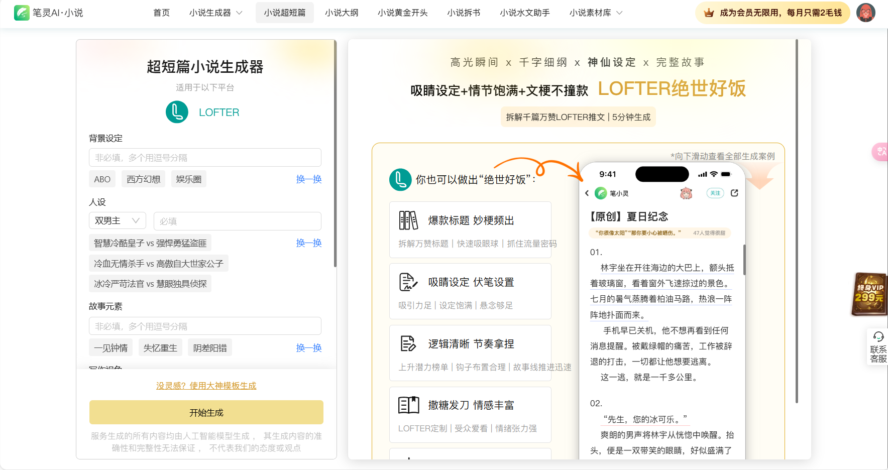Click the 【原创】夏日纪念 title text
This screenshot has width=888, height=470.
coord(628,216)
